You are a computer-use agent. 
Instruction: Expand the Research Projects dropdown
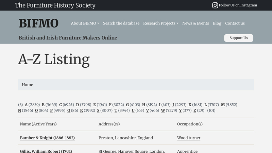click(x=161, y=23)
